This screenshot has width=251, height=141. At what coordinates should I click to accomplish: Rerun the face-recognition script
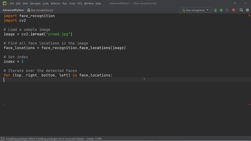[x=215, y=10]
